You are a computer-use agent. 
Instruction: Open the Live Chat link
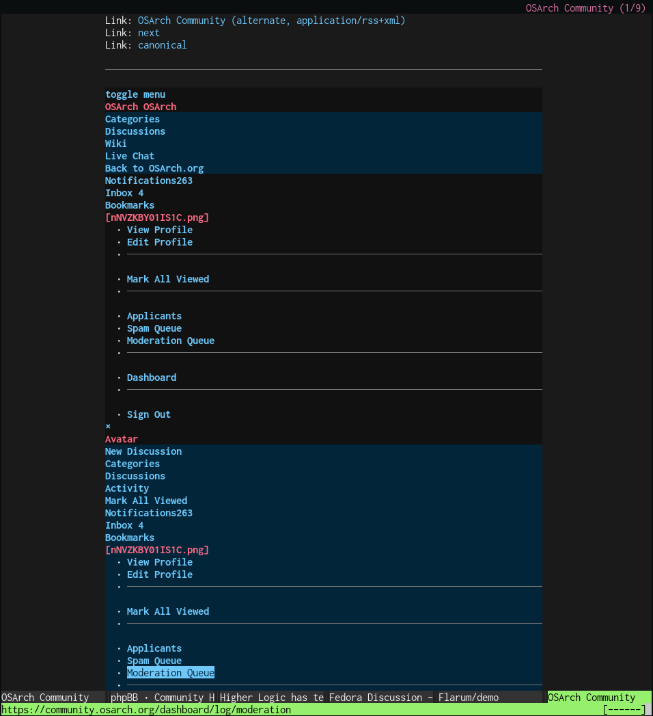tap(130, 156)
